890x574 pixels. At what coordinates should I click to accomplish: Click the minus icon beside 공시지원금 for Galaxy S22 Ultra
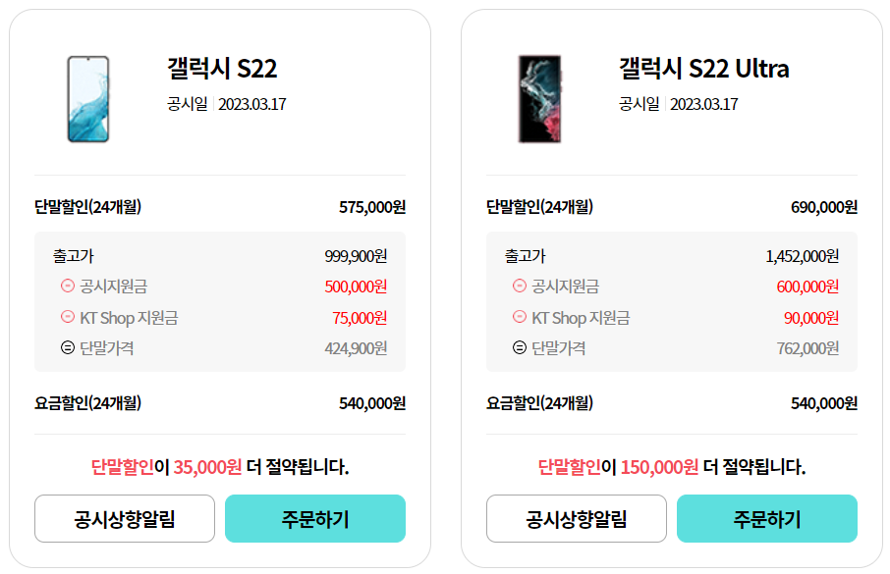[518, 287]
